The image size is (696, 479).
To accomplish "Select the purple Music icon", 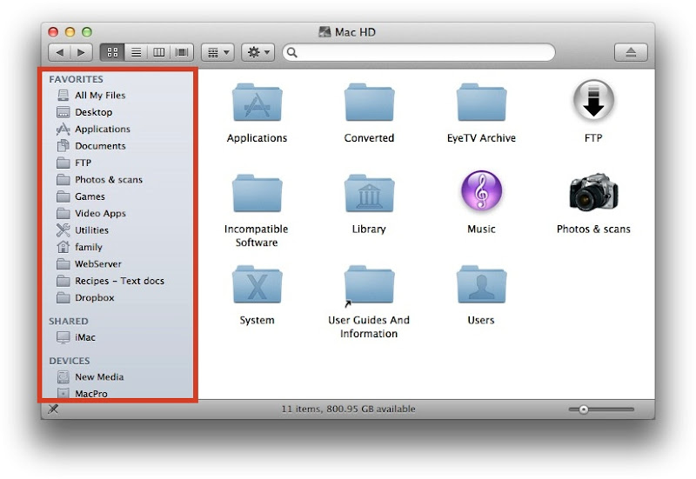I will [x=482, y=190].
